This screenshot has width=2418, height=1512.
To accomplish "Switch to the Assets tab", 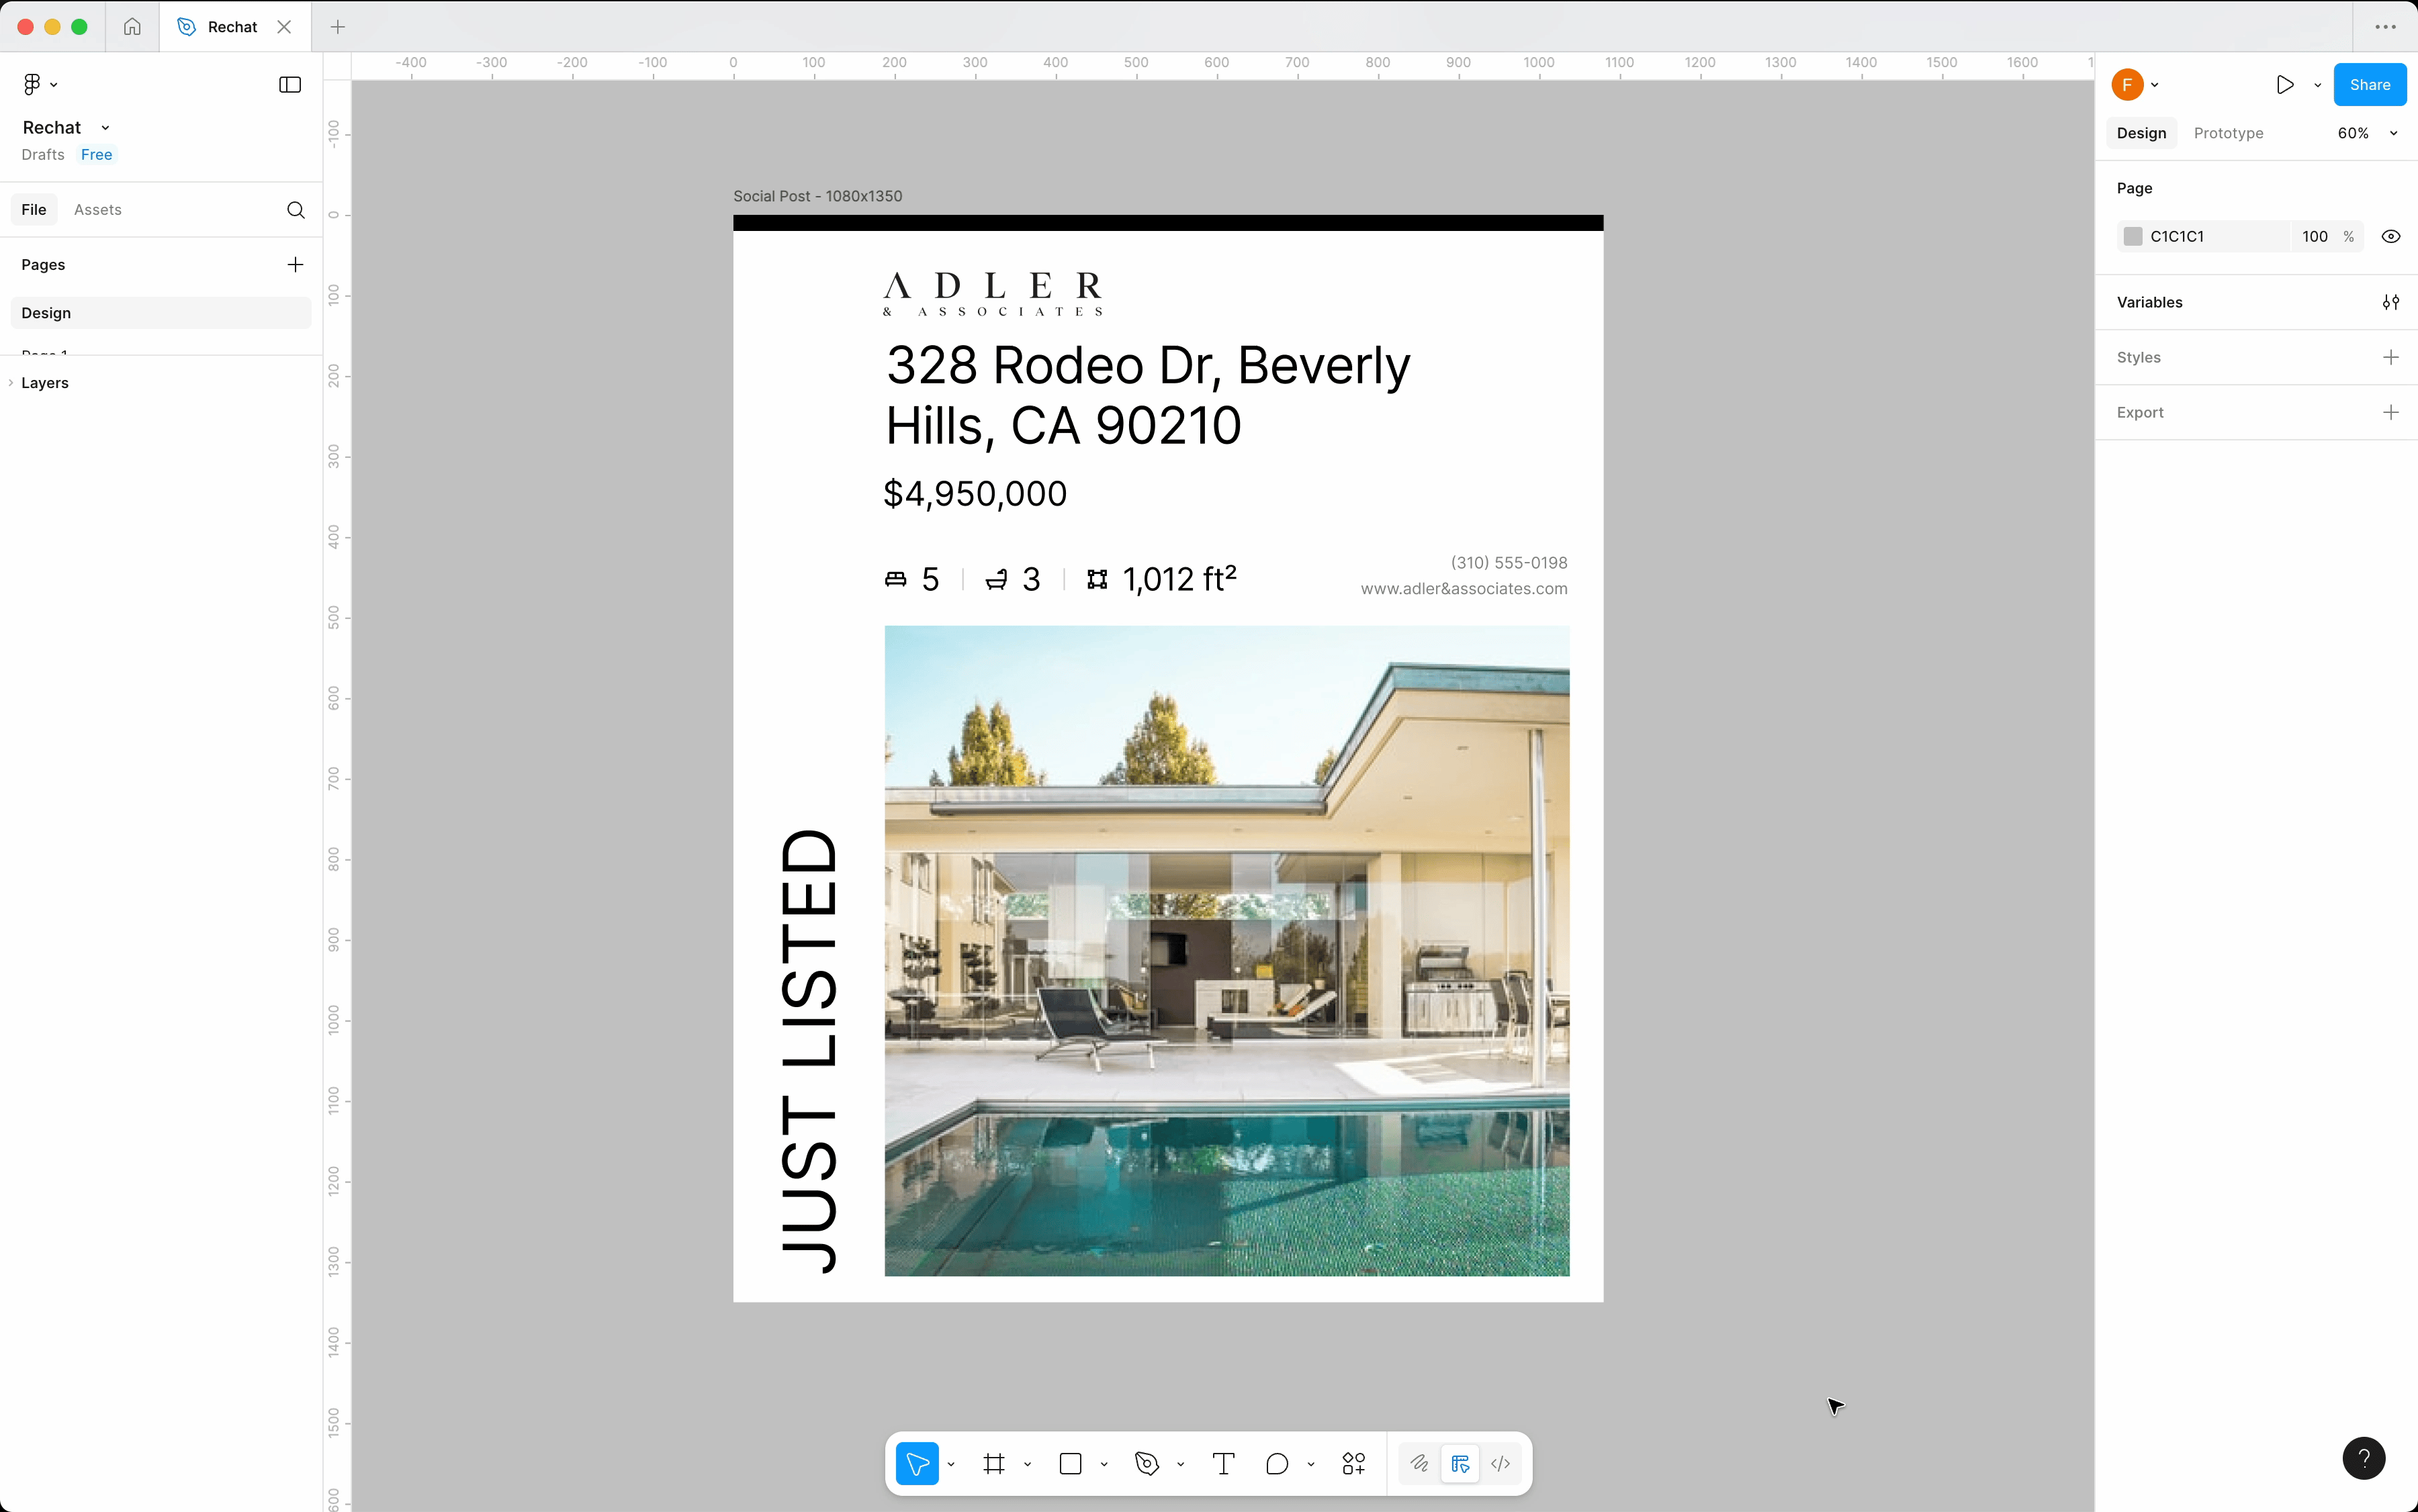I will tap(97, 210).
